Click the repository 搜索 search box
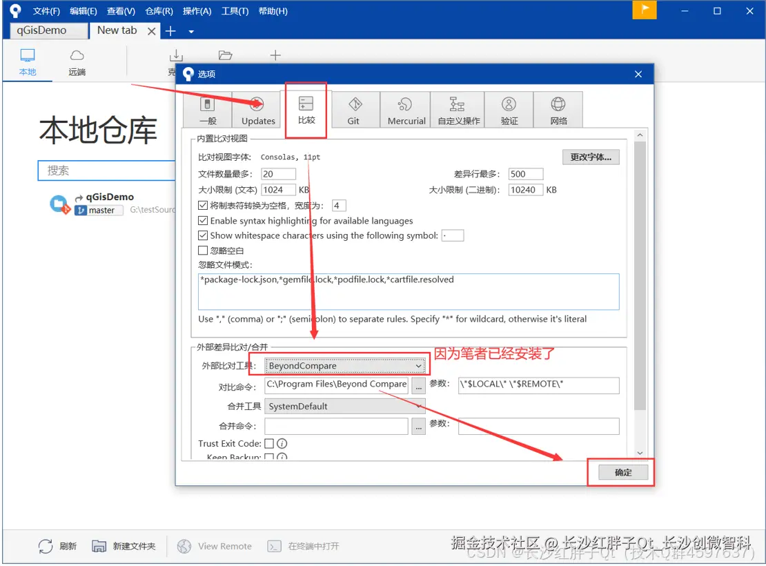 pyautogui.click(x=106, y=170)
